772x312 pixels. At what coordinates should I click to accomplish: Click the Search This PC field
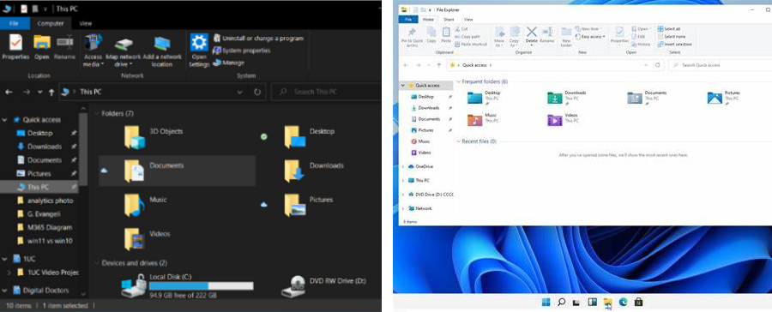(326, 92)
